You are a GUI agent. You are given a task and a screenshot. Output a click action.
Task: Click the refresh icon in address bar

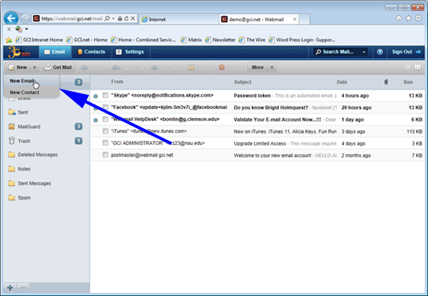click(x=126, y=18)
